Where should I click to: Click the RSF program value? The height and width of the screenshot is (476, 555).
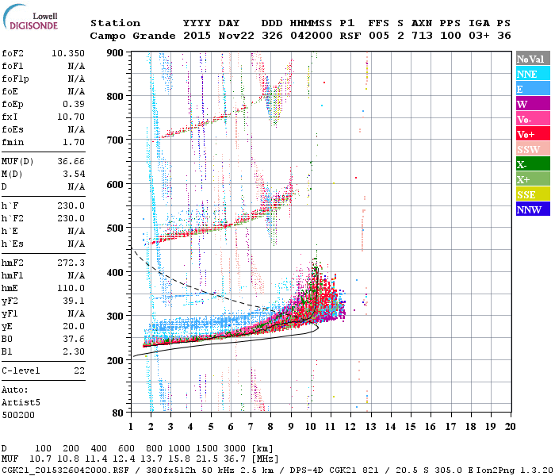click(350, 36)
